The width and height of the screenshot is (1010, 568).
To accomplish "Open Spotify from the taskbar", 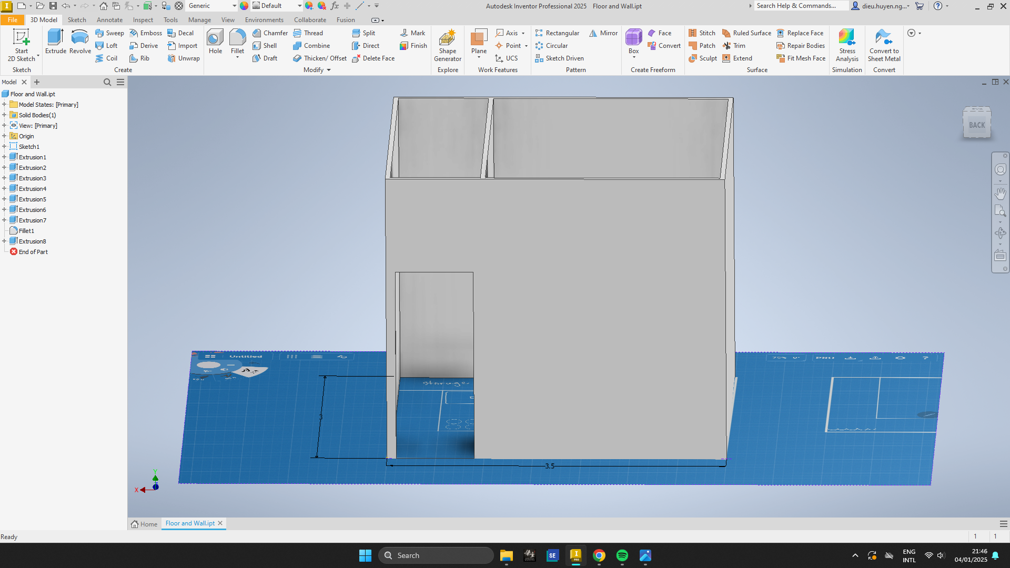I will pos(622,555).
